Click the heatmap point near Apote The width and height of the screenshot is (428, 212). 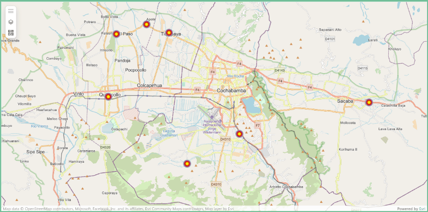(146, 24)
